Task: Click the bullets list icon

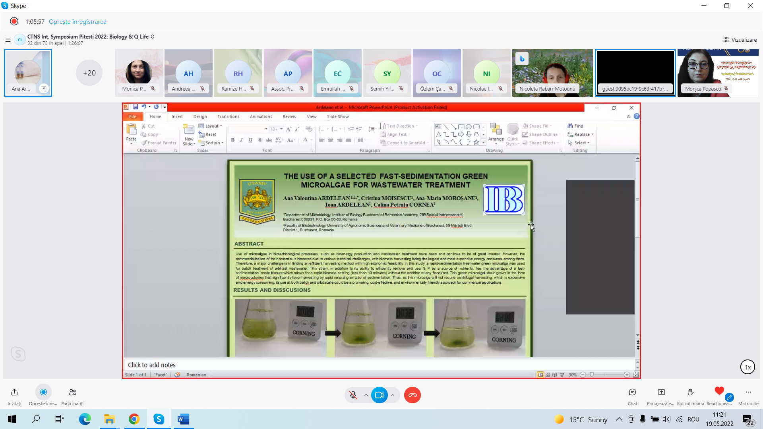Action: [321, 129]
